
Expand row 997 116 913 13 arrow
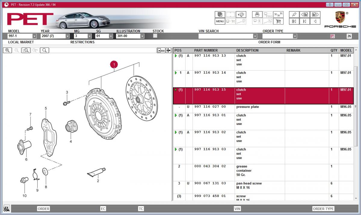(x=176, y=56)
